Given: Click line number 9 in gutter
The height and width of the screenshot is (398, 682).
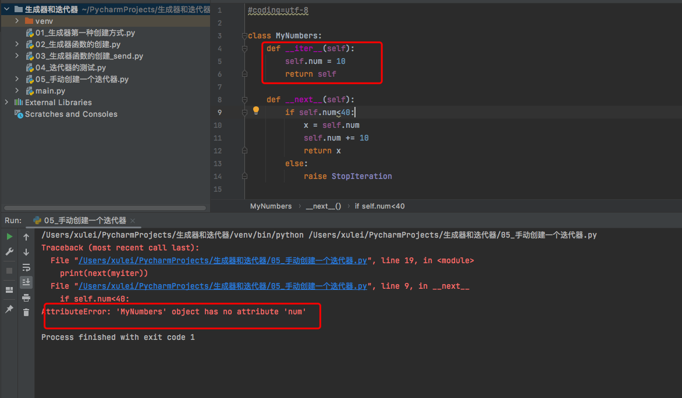Looking at the screenshot, I should 219,113.
